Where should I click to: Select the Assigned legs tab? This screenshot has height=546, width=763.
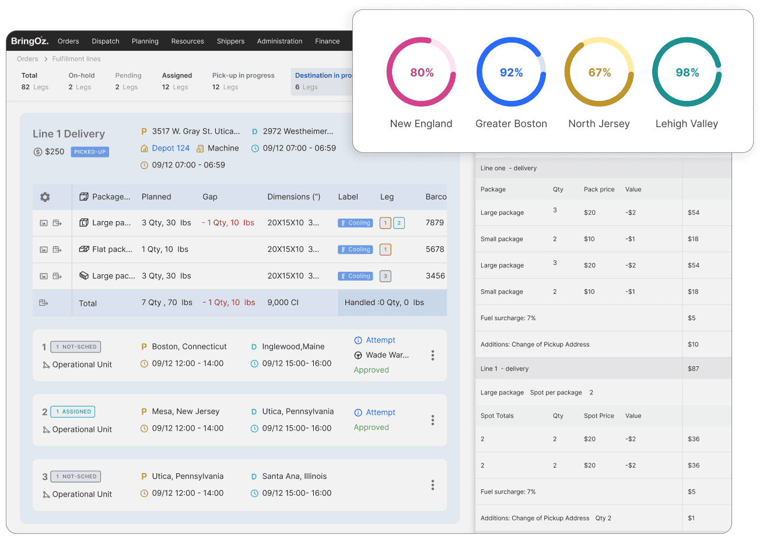(177, 81)
